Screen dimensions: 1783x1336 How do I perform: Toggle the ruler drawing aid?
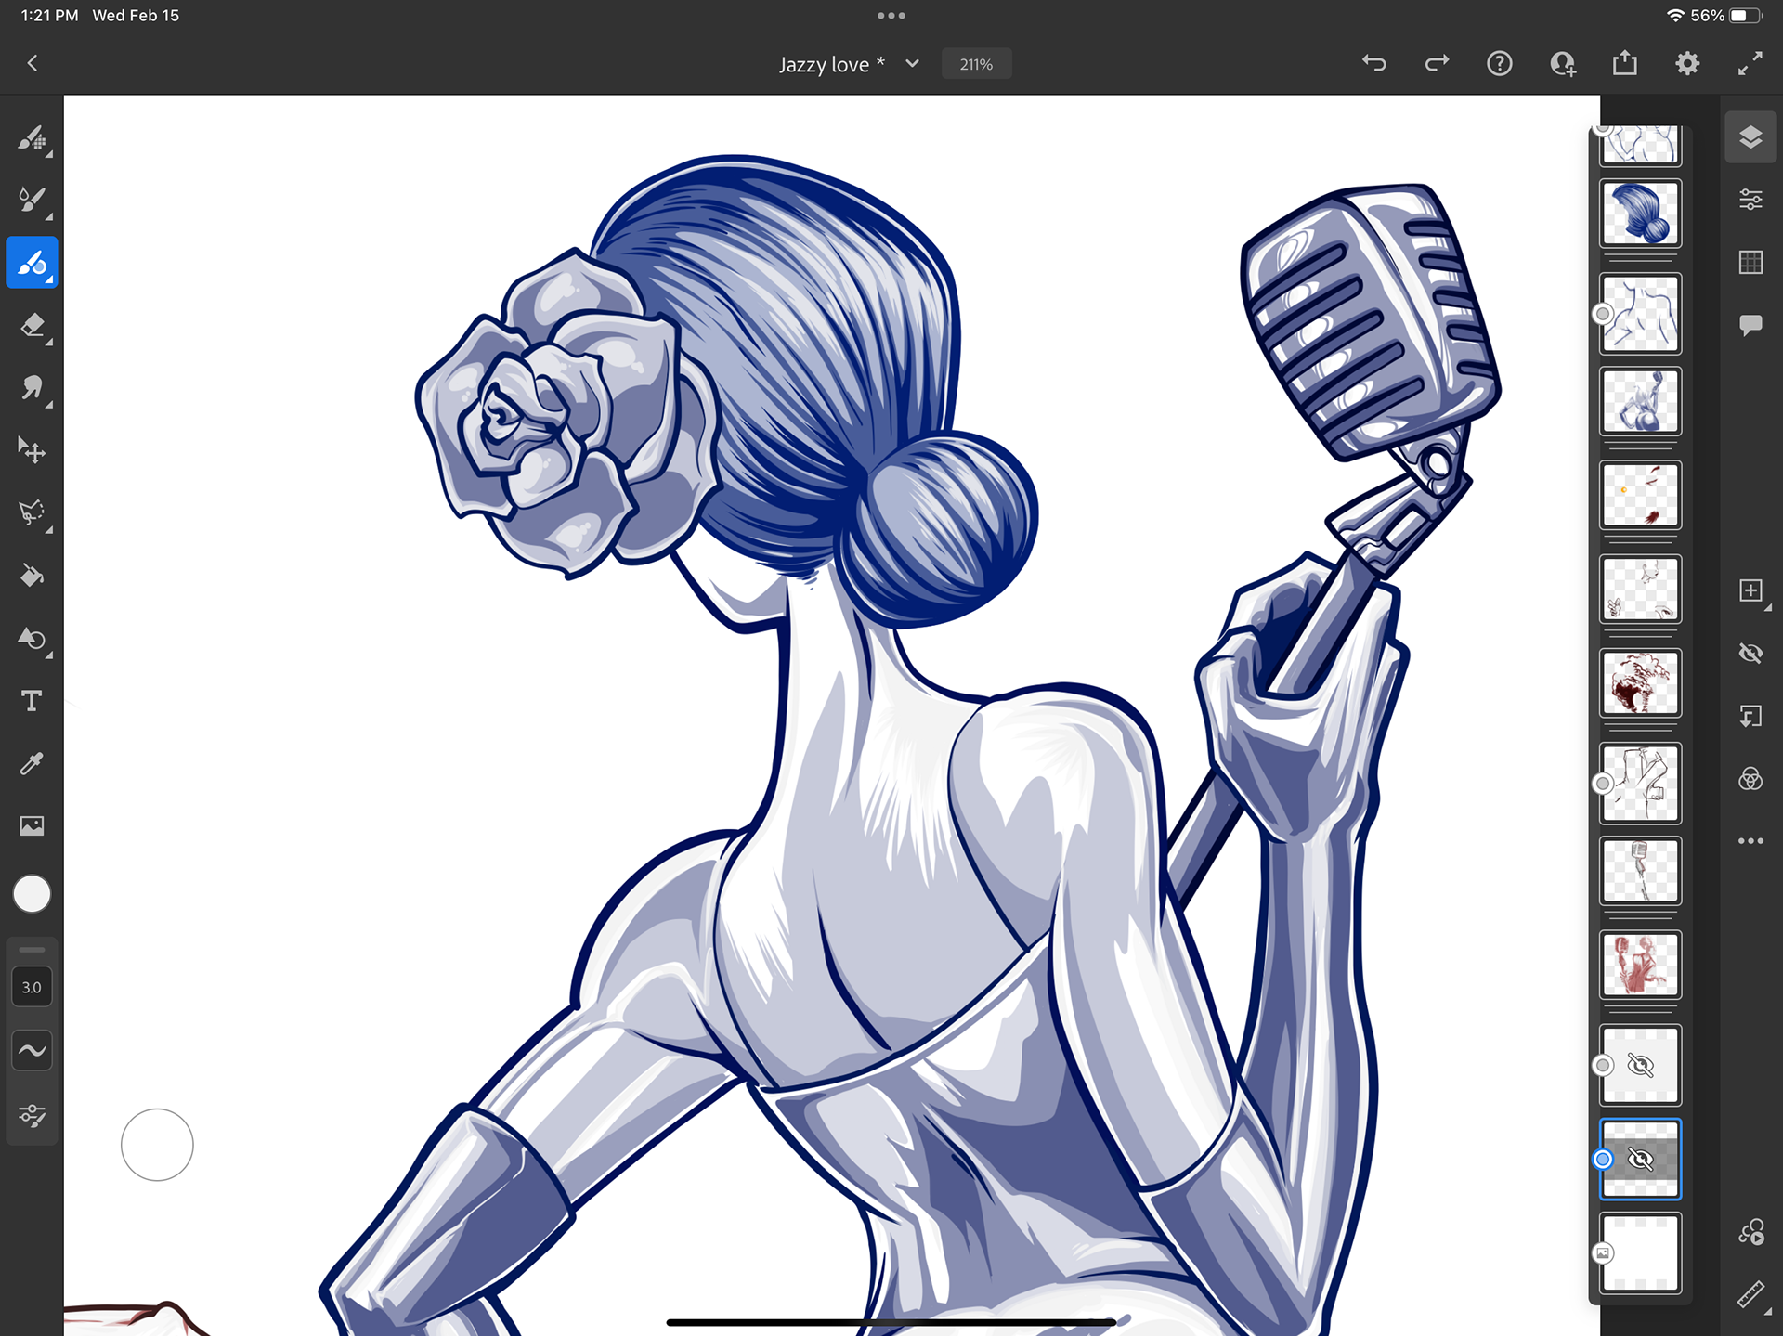tap(1750, 1294)
